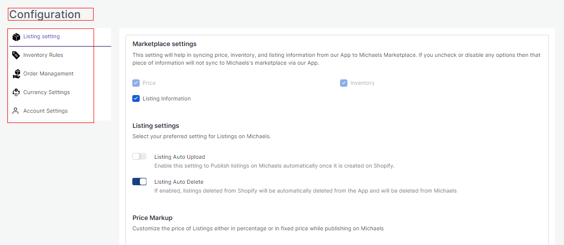Click the Configuration page title
The image size is (564, 245).
tap(45, 15)
